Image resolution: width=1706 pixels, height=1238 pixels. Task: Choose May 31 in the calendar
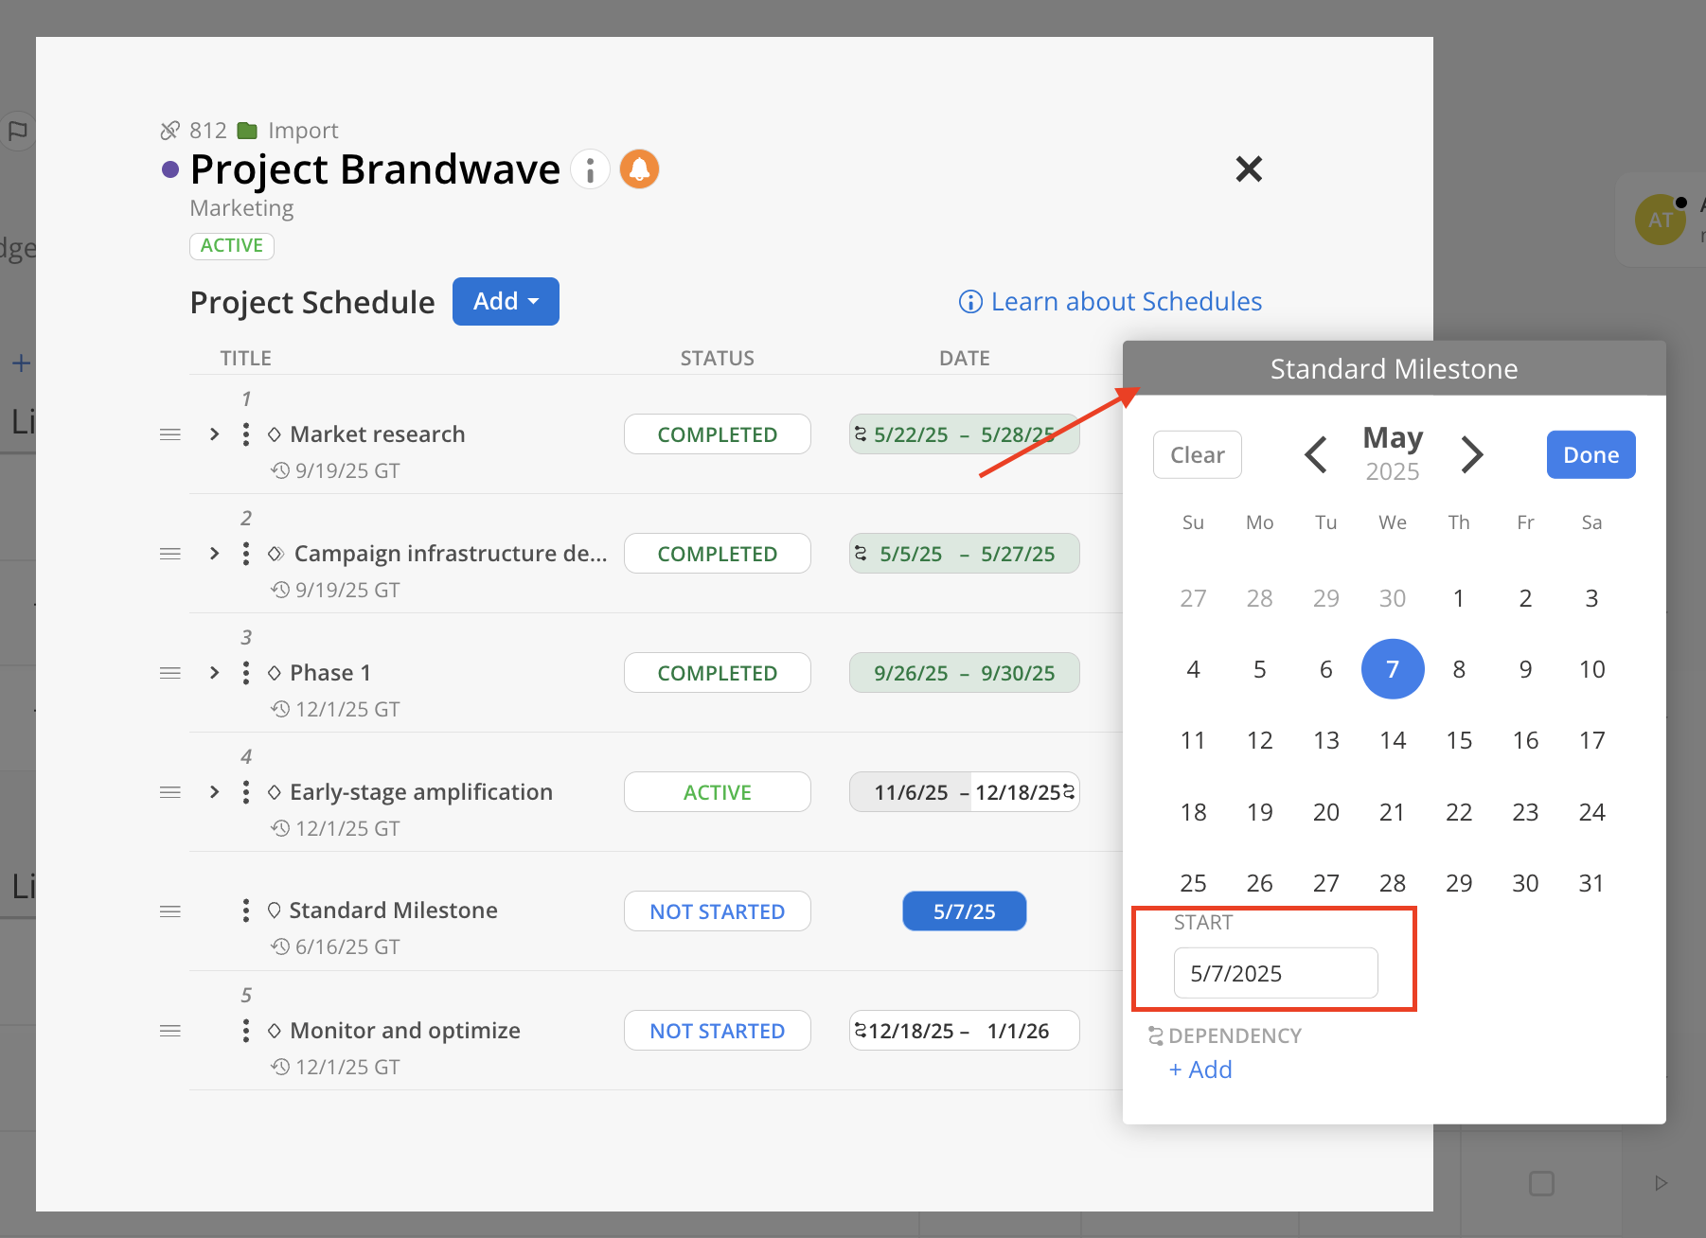(x=1591, y=883)
